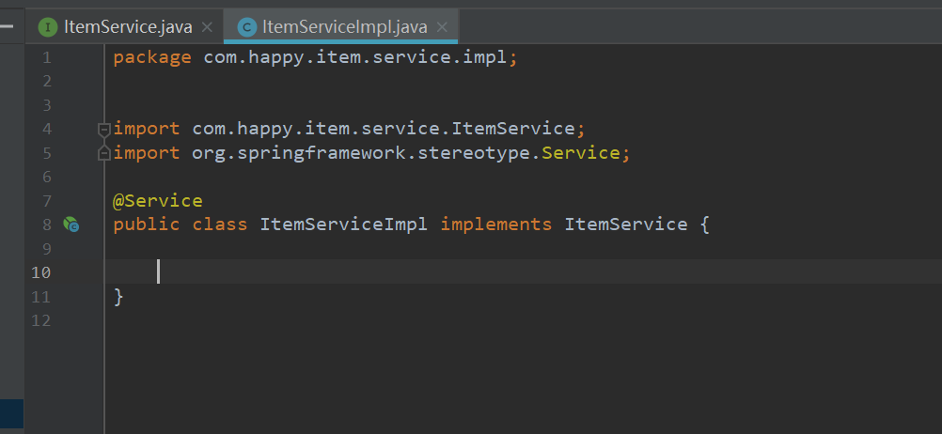Click the fold end marker on line 5

click(104, 153)
